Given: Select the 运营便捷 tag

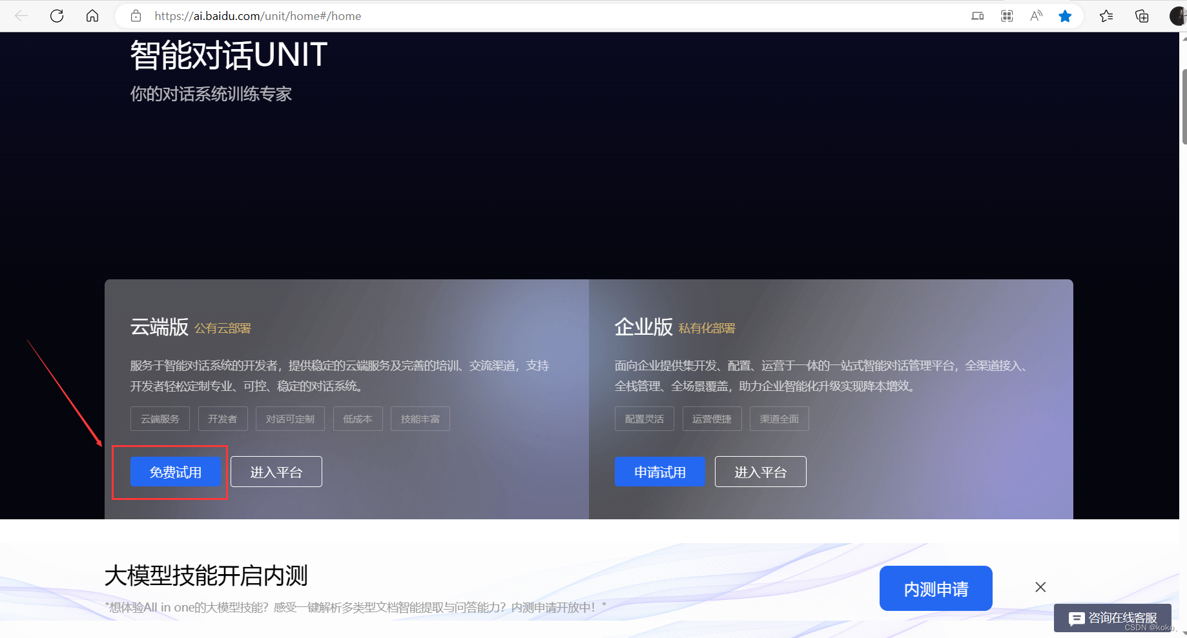Looking at the screenshot, I should pyautogui.click(x=712, y=419).
